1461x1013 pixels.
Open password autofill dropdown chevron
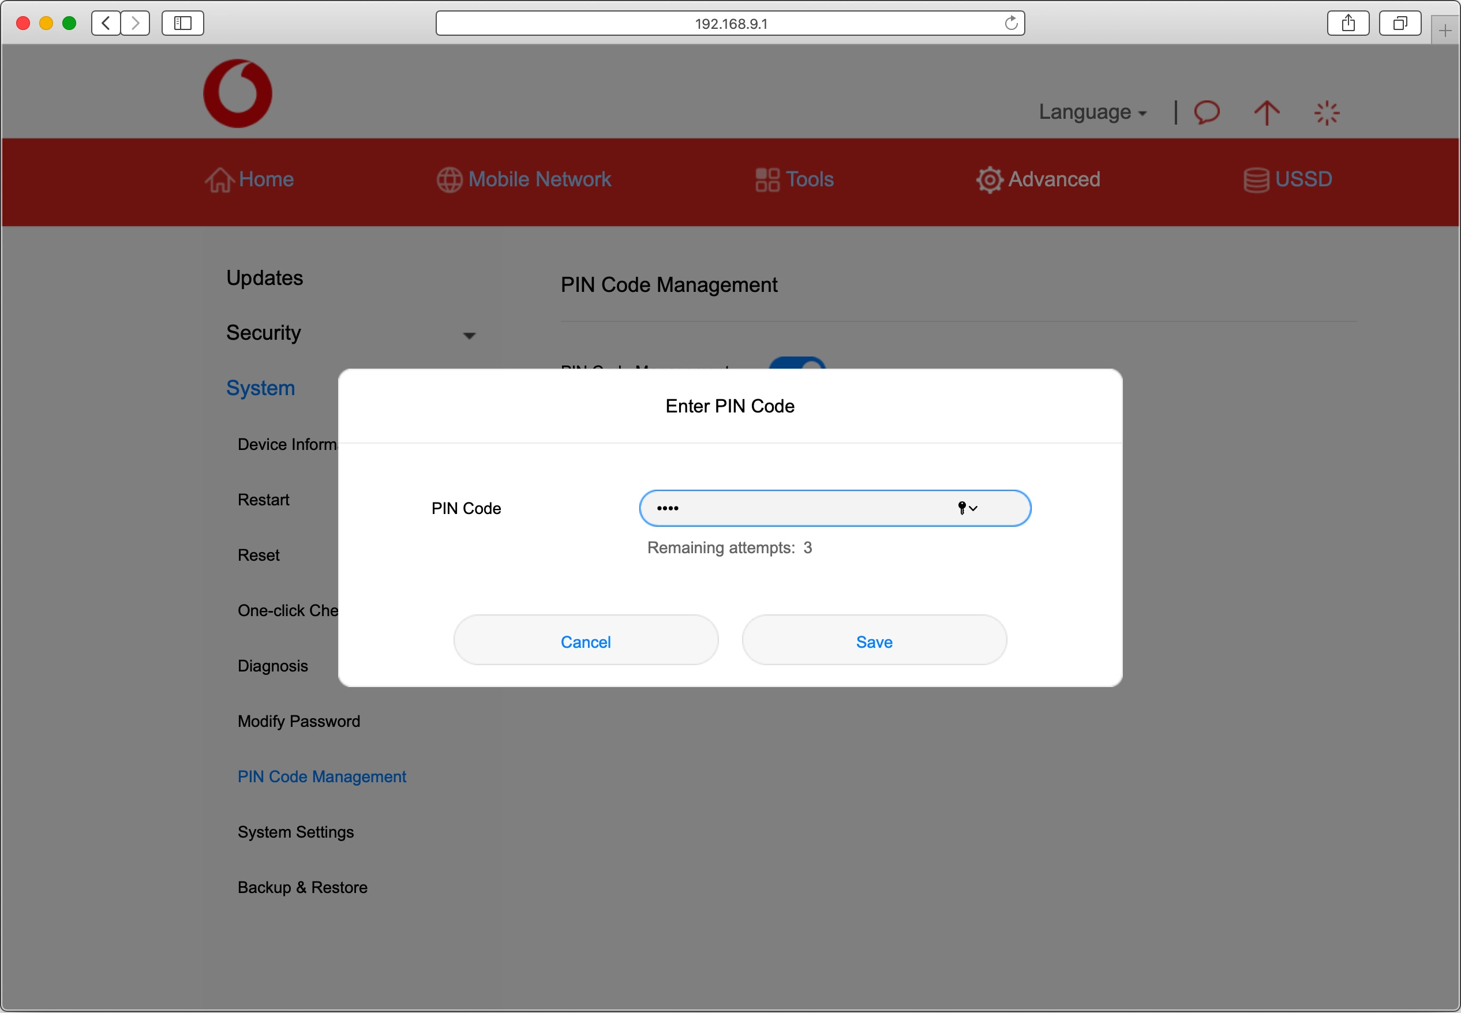click(x=973, y=508)
